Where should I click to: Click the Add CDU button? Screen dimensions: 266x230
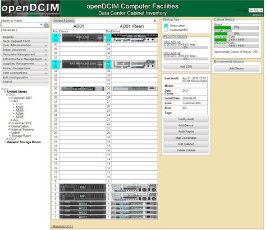click(186, 67)
